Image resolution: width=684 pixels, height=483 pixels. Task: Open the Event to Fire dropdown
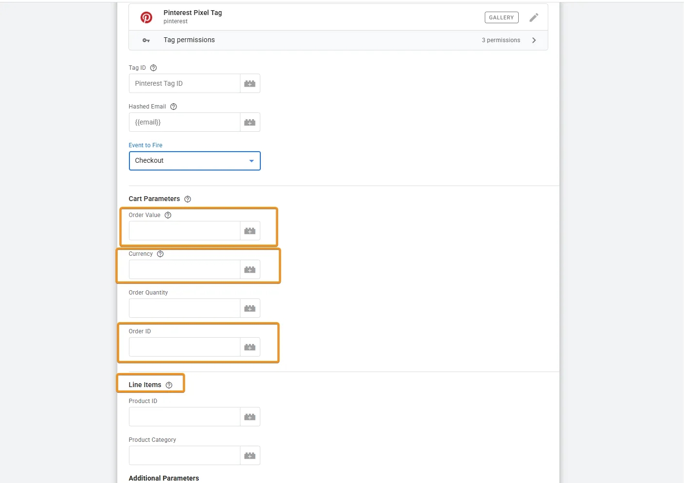tap(195, 161)
